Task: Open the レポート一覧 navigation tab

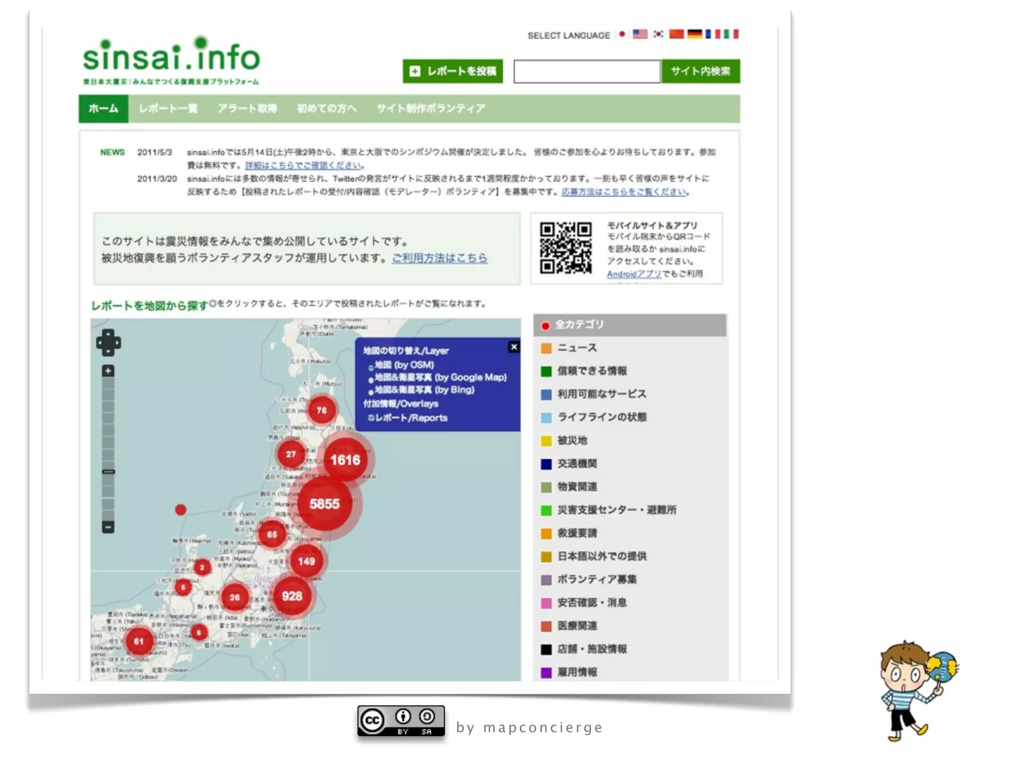Action: (168, 108)
